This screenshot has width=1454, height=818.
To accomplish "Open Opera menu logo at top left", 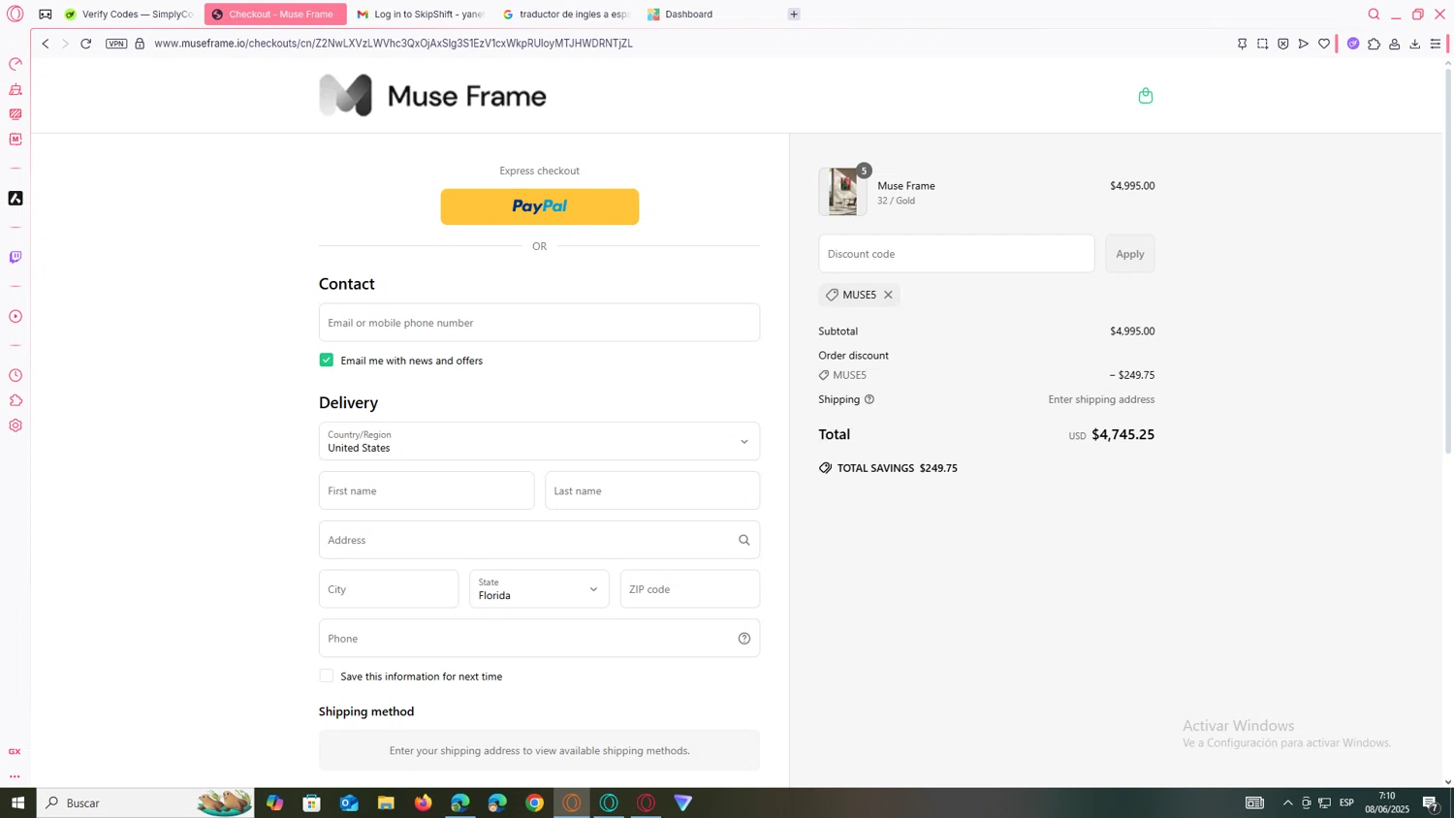I will click(x=16, y=15).
